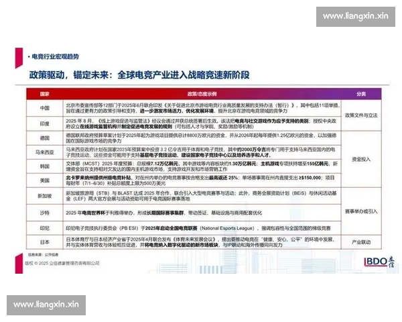Click the BDO 立信 logo
Viewport: 402px width, 322px height.
pos(379,262)
